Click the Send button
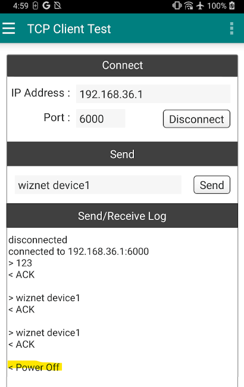 [212, 185]
